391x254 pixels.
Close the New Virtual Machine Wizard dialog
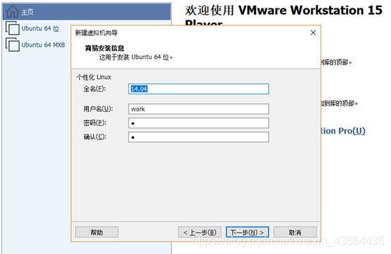pyautogui.click(x=313, y=32)
